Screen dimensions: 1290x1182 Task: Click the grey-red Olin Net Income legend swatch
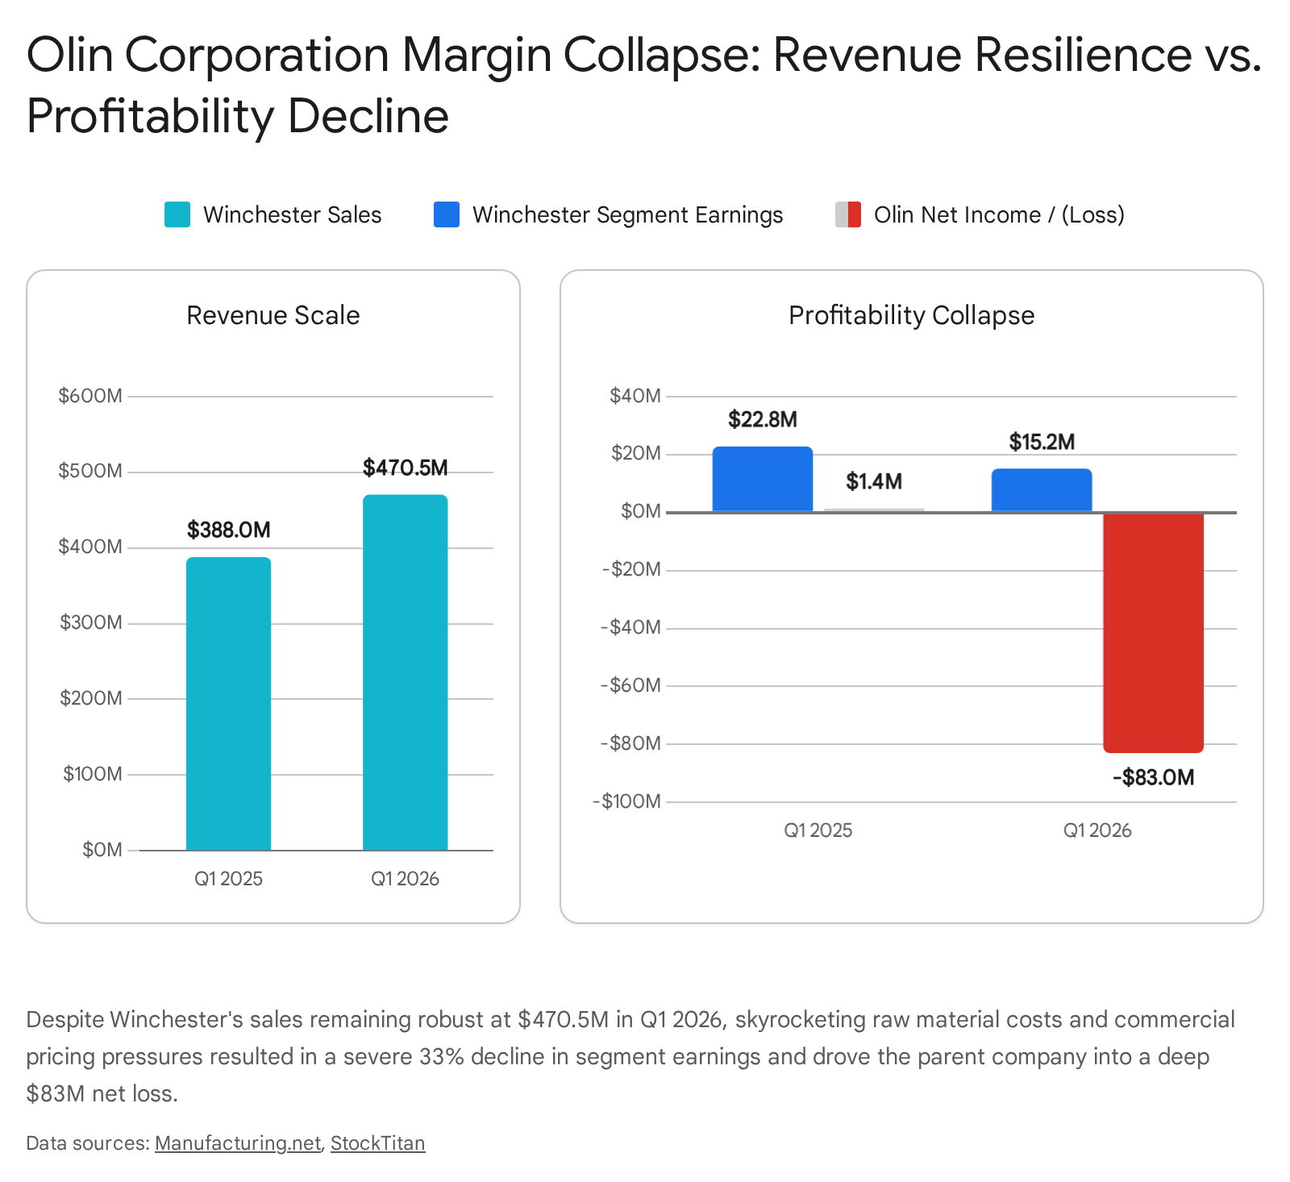848,214
